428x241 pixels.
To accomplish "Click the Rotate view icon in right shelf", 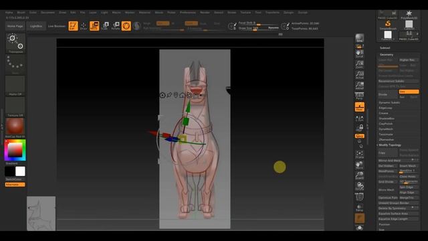I will 360,186.
